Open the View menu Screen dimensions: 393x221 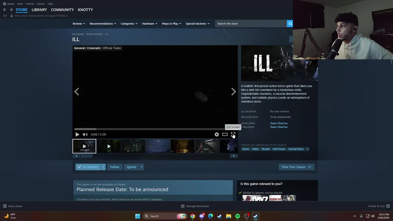pos(20,4)
